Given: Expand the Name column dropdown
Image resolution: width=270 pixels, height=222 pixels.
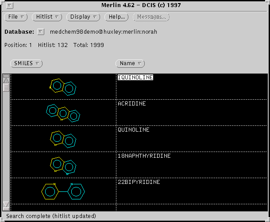Looking at the screenshot, I should [x=130, y=63].
